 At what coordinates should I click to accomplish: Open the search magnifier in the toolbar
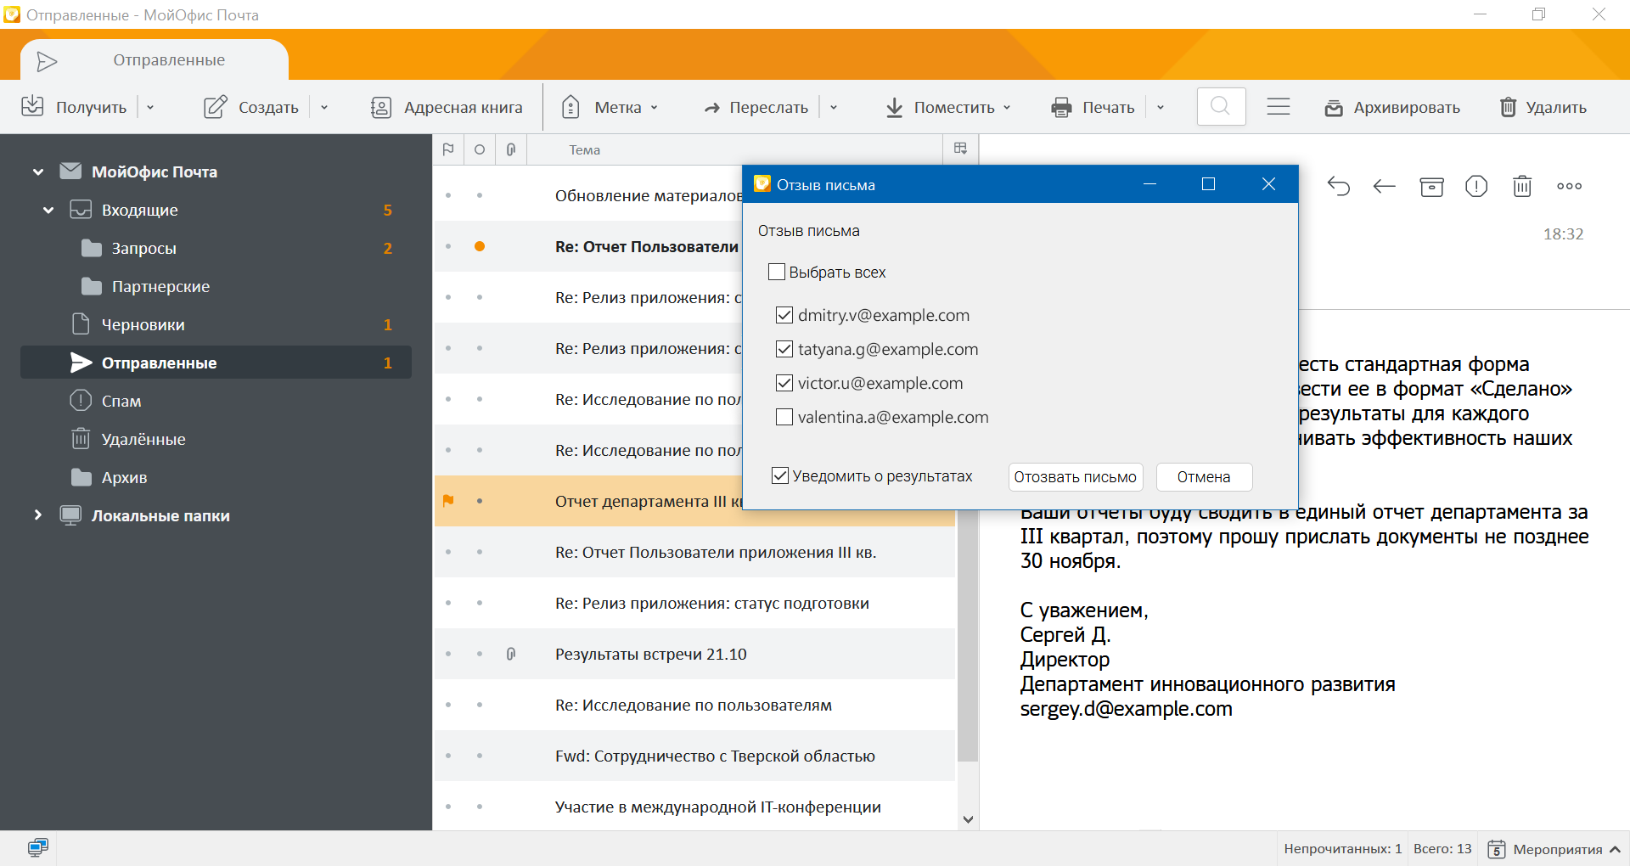[x=1221, y=106]
